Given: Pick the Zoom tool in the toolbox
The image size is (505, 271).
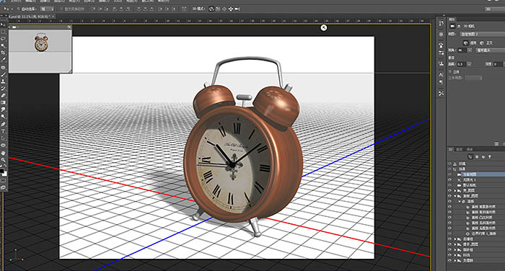Looking at the screenshot, I should tap(3, 159).
